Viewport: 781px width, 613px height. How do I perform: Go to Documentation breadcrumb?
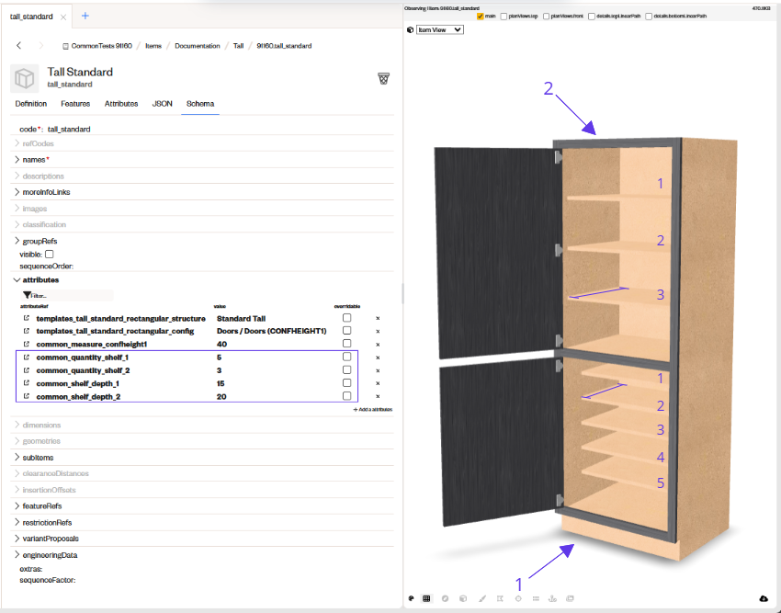pos(198,46)
